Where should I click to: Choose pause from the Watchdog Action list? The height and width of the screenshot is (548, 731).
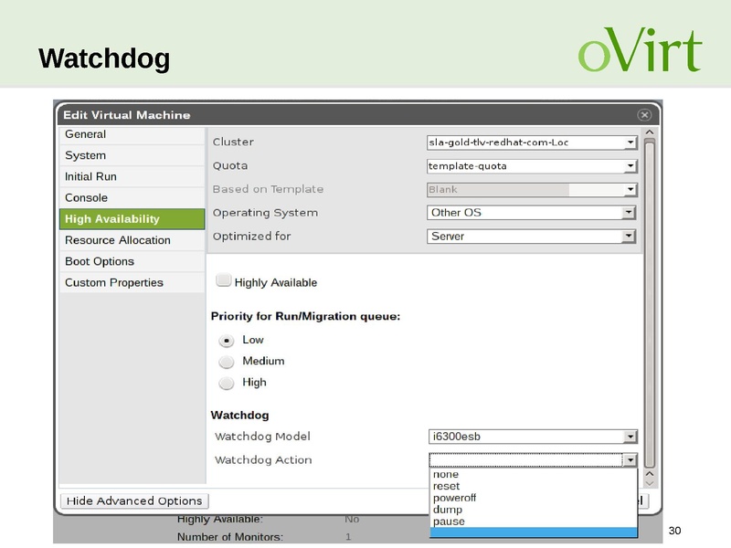[448, 521]
